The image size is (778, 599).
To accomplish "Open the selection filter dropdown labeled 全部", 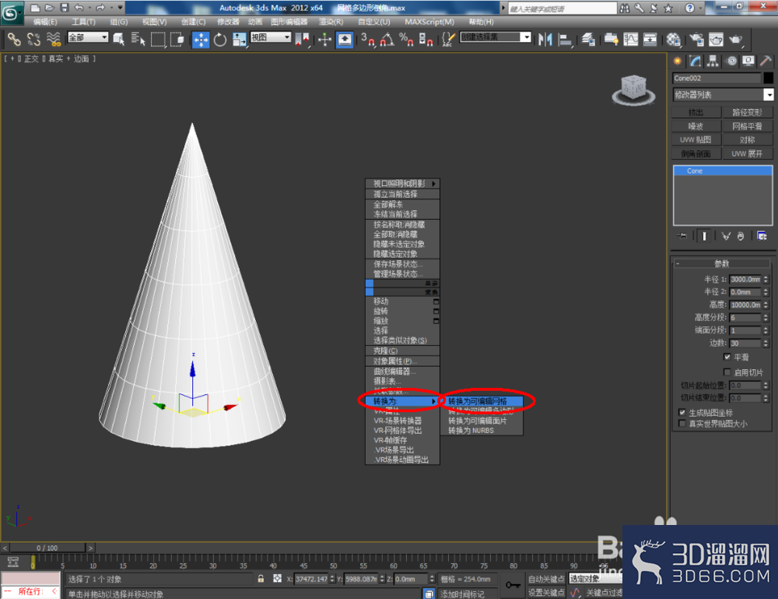I will pos(88,37).
